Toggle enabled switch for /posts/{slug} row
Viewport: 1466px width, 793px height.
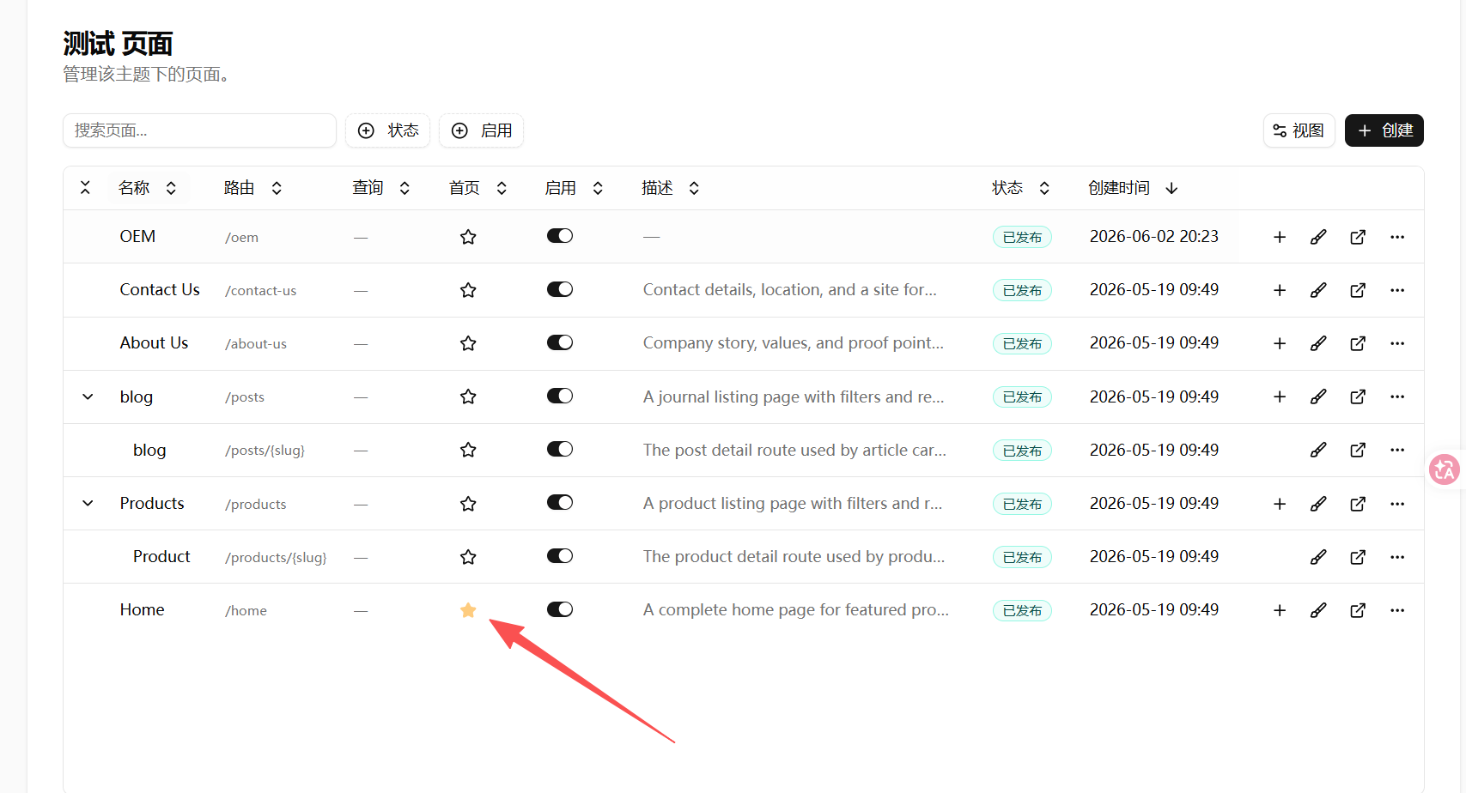click(560, 449)
